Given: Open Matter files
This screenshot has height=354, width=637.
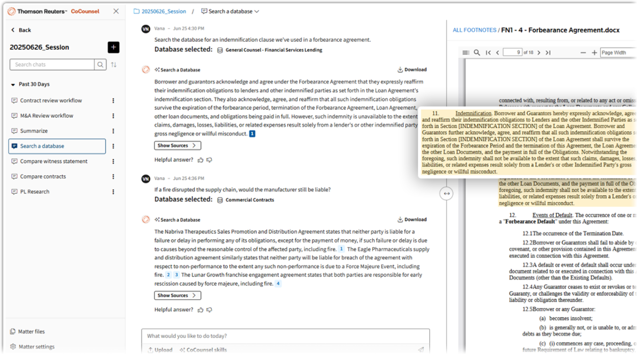Looking at the screenshot, I should 27,332.
